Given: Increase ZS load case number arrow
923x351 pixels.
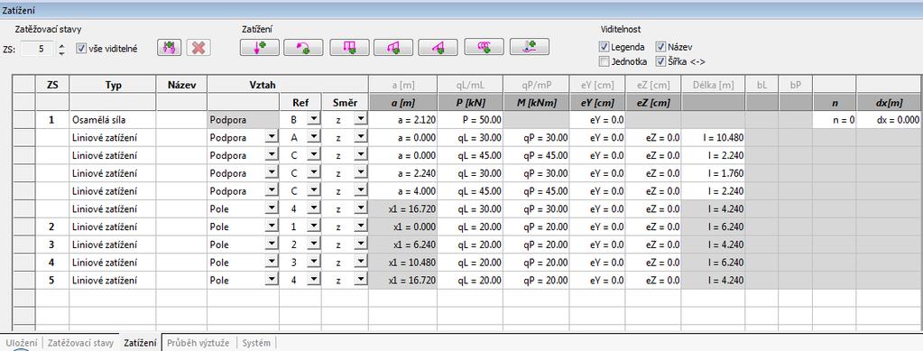Looking at the screenshot, I should [62, 45].
